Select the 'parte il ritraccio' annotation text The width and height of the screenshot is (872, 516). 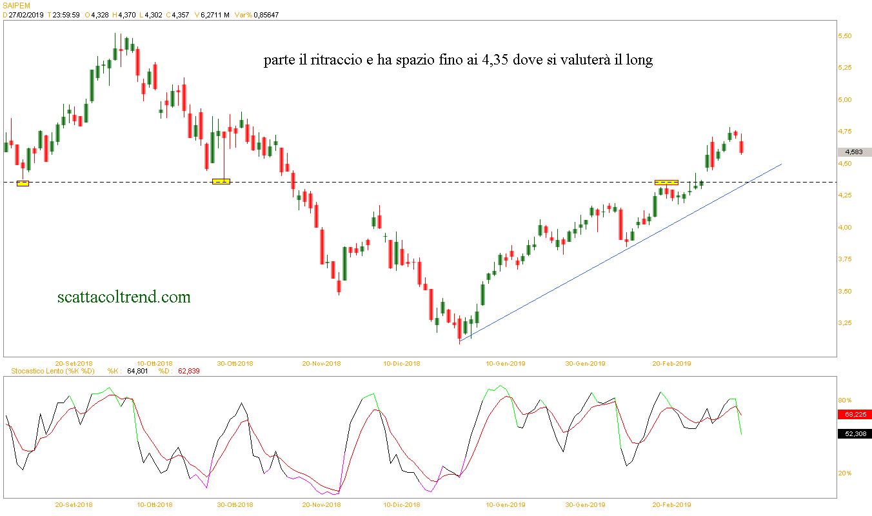(458, 61)
